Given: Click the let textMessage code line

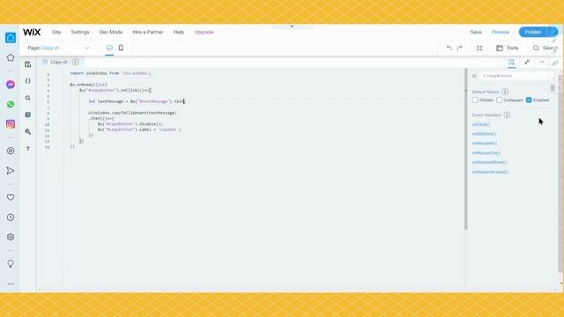Looking at the screenshot, I should pos(137,101).
